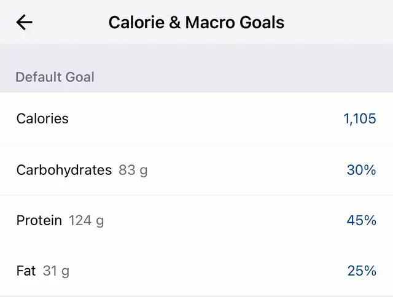The width and height of the screenshot is (393, 297).
Task: Click the 83 g carbohydrates amount
Action: coord(133,170)
